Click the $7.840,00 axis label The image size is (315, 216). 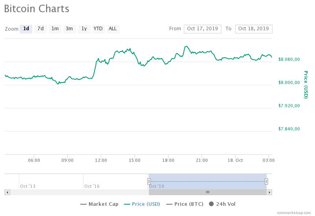pyautogui.click(x=289, y=129)
